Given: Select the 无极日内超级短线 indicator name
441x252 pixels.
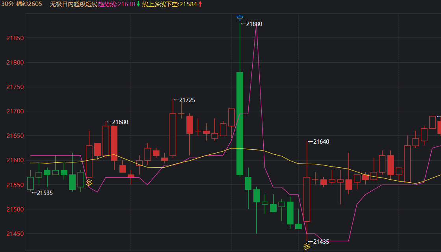Looking at the screenshot, I should click(74, 4).
